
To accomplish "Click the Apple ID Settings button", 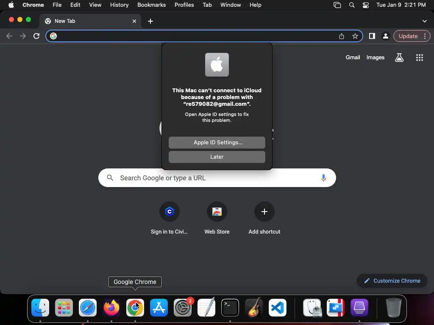I will [217, 142].
